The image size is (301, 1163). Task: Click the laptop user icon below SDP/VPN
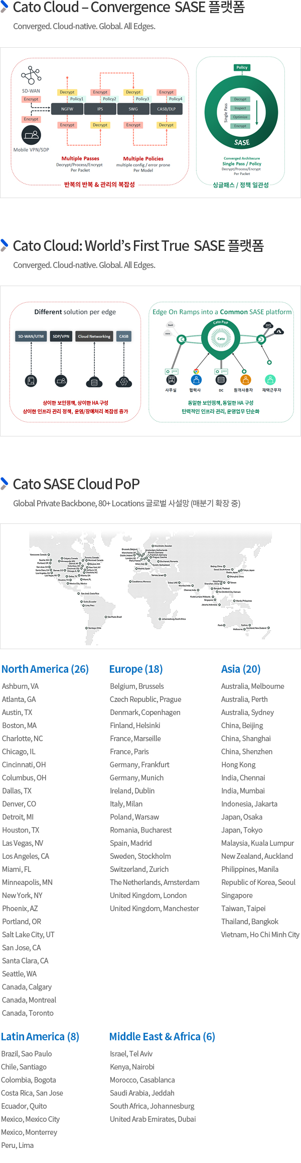click(61, 381)
